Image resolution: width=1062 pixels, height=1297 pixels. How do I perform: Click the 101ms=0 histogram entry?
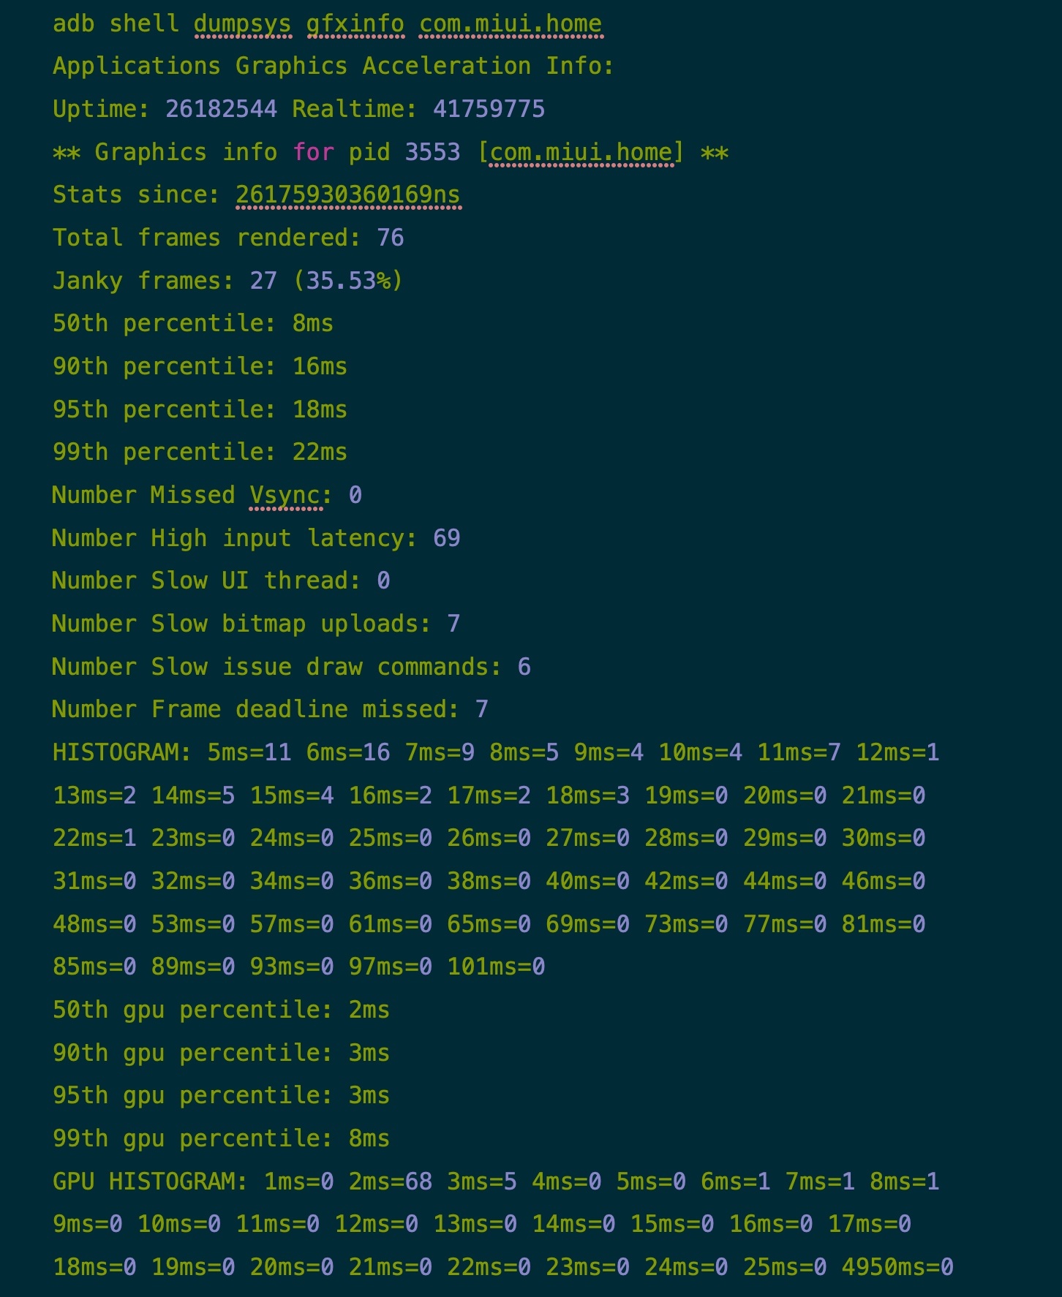[496, 967]
